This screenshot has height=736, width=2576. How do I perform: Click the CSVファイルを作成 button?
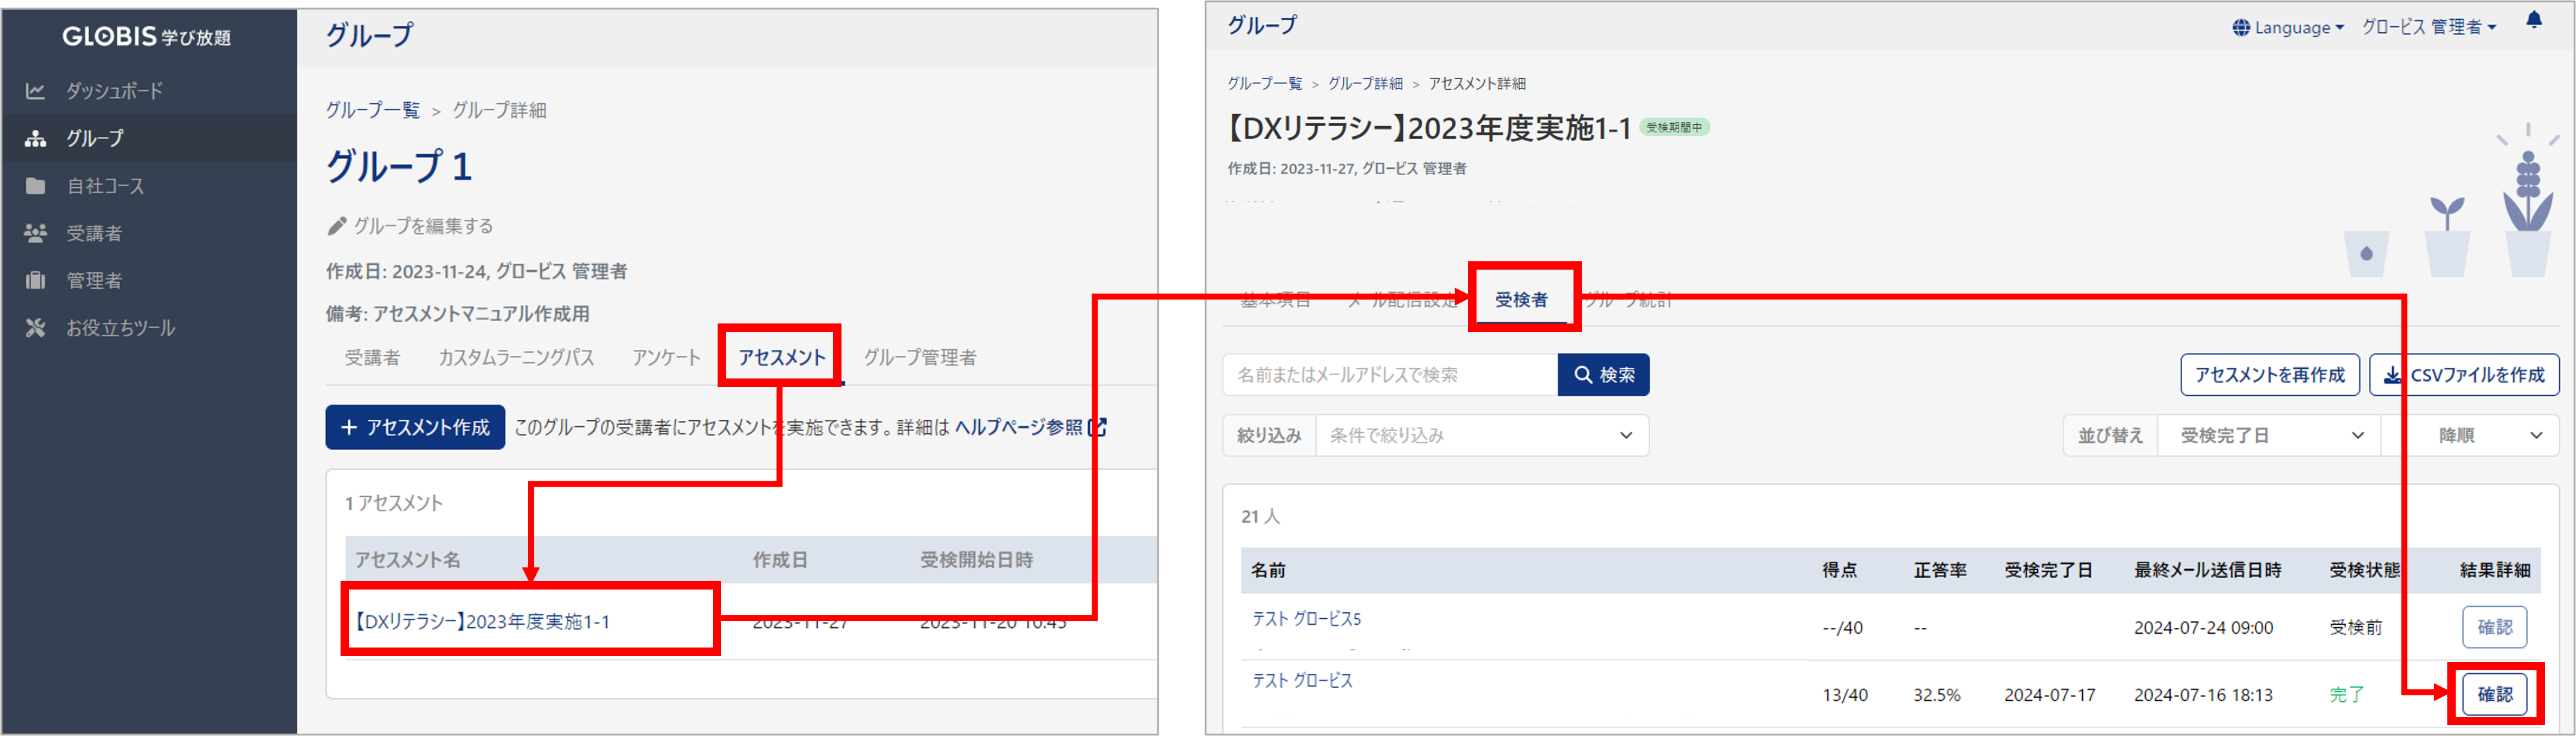2464,374
